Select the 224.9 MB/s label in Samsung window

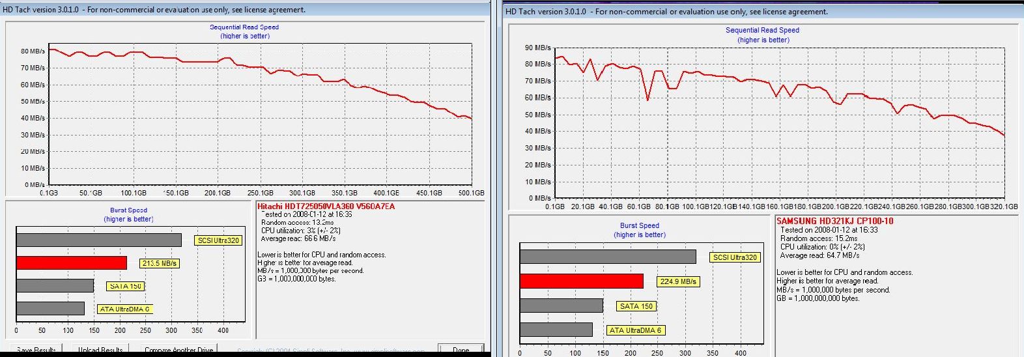678,281
